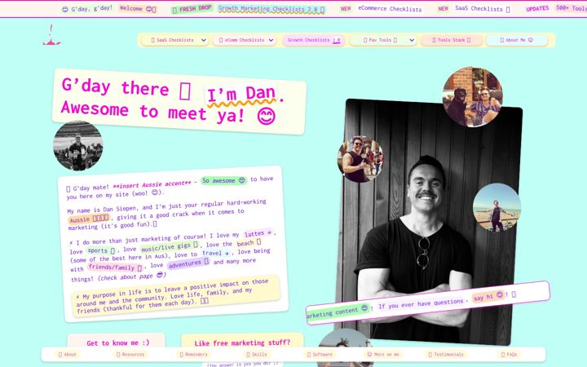Click the eCommerce Checklists banner link
587x367 pixels.
pos(390,9)
